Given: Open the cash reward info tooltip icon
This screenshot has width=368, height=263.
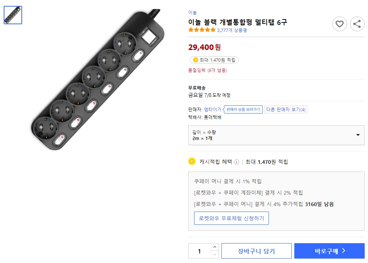Looking at the screenshot, I should click(x=236, y=162).
